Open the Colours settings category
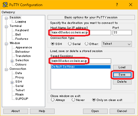The height and width of the screenshot is (116, 138). pos(21,65)
